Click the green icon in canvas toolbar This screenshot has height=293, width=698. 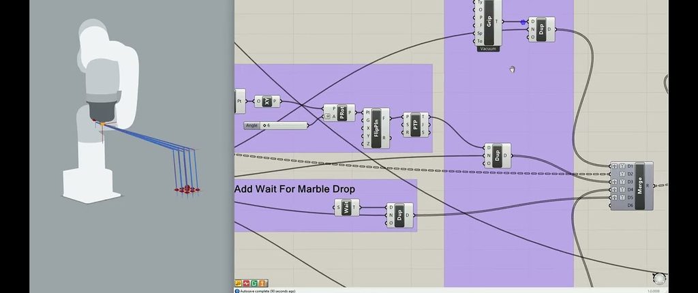point(254,283)
